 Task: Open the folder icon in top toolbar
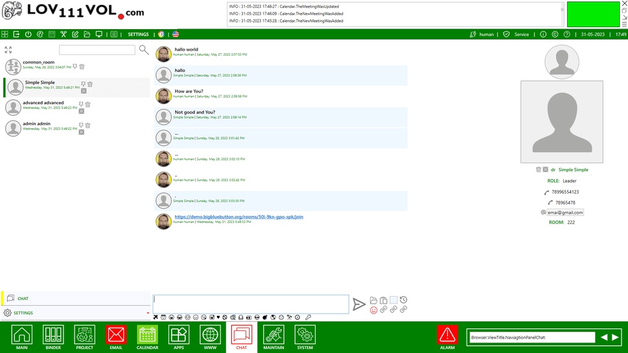[87, 34]
